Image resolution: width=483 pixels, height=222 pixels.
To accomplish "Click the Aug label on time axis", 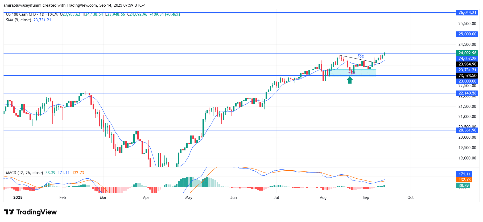I will 323,198.
